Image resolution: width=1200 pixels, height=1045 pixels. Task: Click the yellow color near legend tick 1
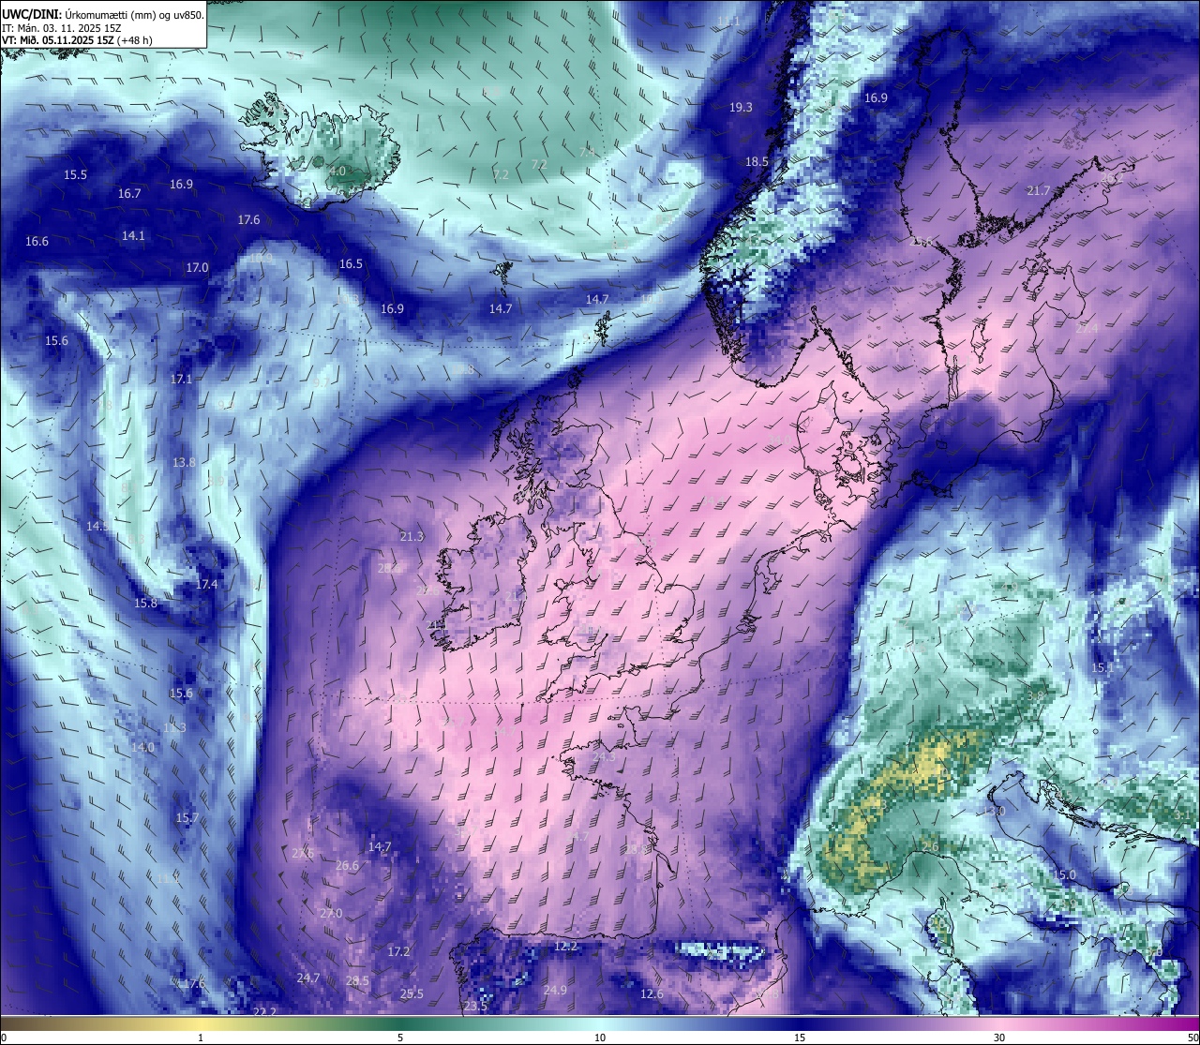pyautogui.click(x=201, y=1023)
